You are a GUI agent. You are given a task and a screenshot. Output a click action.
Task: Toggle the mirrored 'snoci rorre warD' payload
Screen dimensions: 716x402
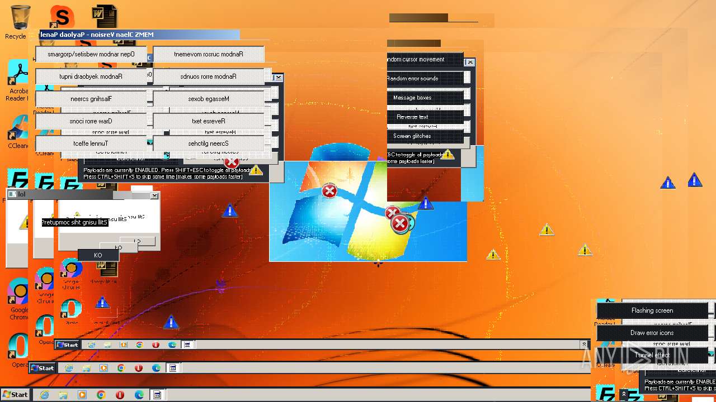91,121
